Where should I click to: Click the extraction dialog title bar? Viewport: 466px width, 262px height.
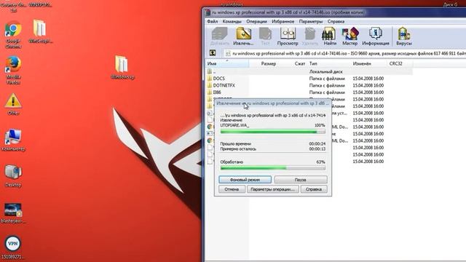(x=272, y=103)
